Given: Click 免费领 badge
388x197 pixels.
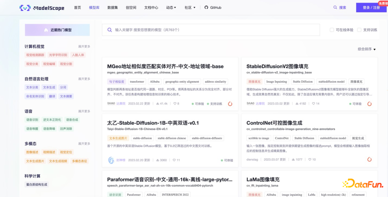Looking at the screenshot, I should pos(383,3).
